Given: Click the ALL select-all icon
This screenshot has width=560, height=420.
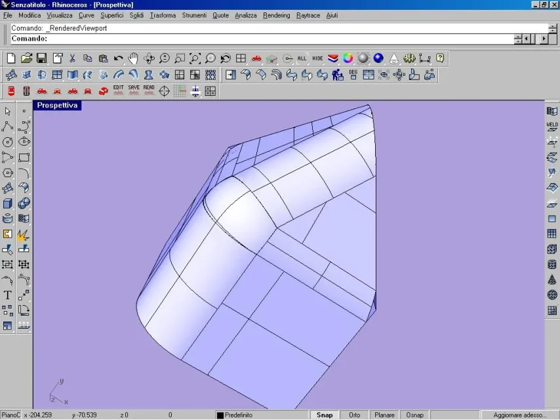Looking at the screenshot, I should click(302, 58).
